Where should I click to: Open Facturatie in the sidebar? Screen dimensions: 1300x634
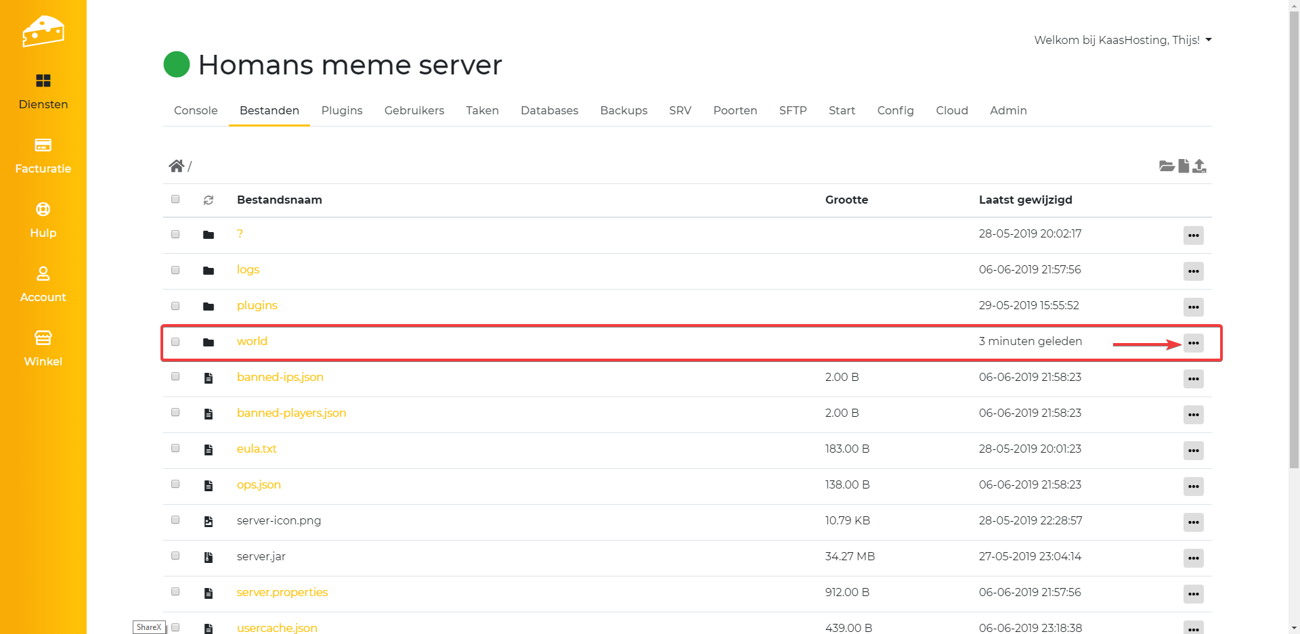(x=43, y=156)
